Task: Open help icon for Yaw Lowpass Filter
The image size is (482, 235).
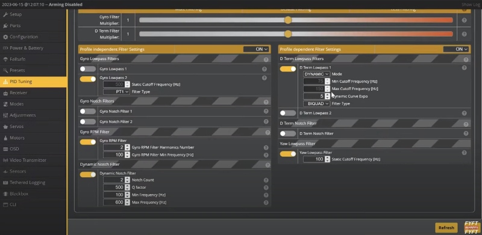Action: (x=464, y=153)
